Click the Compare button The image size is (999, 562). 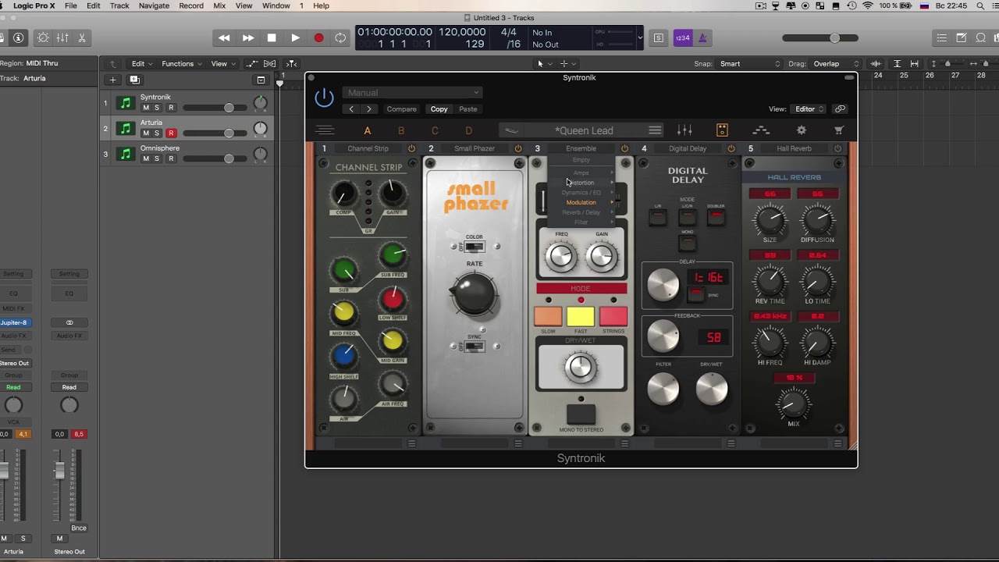point(402,109)
